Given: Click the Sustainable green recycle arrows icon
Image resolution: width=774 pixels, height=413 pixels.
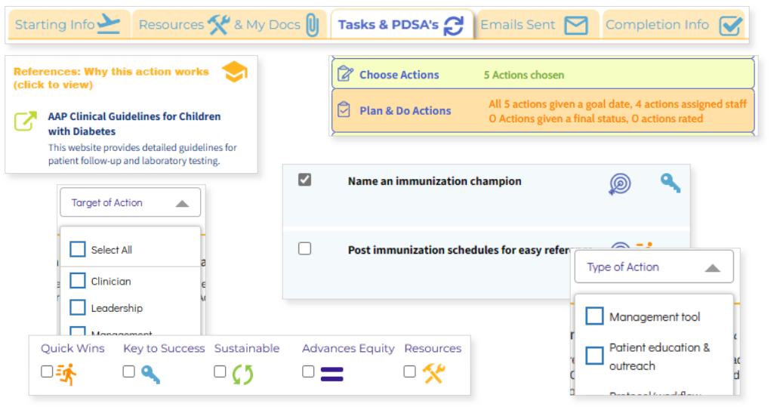Looking at the screenshot, I should [x=242, y=374].
